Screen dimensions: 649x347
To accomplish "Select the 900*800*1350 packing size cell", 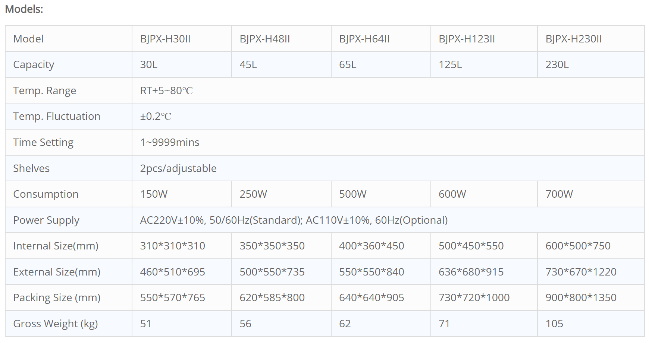I will click(581, 298).
